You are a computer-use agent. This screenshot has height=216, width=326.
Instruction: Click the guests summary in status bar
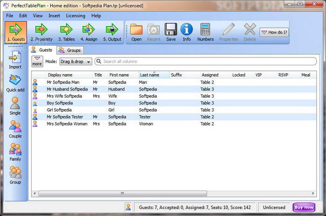coord(195,207)
